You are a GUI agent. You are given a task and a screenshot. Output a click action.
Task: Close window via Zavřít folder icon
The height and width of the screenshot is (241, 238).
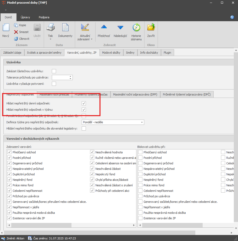coord(151,27)
